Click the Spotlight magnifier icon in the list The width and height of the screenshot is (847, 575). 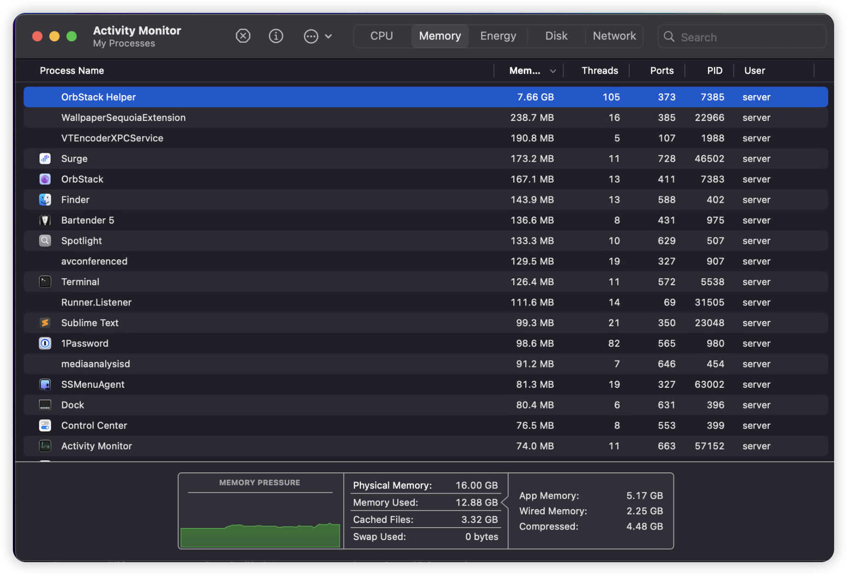(45, 241)
